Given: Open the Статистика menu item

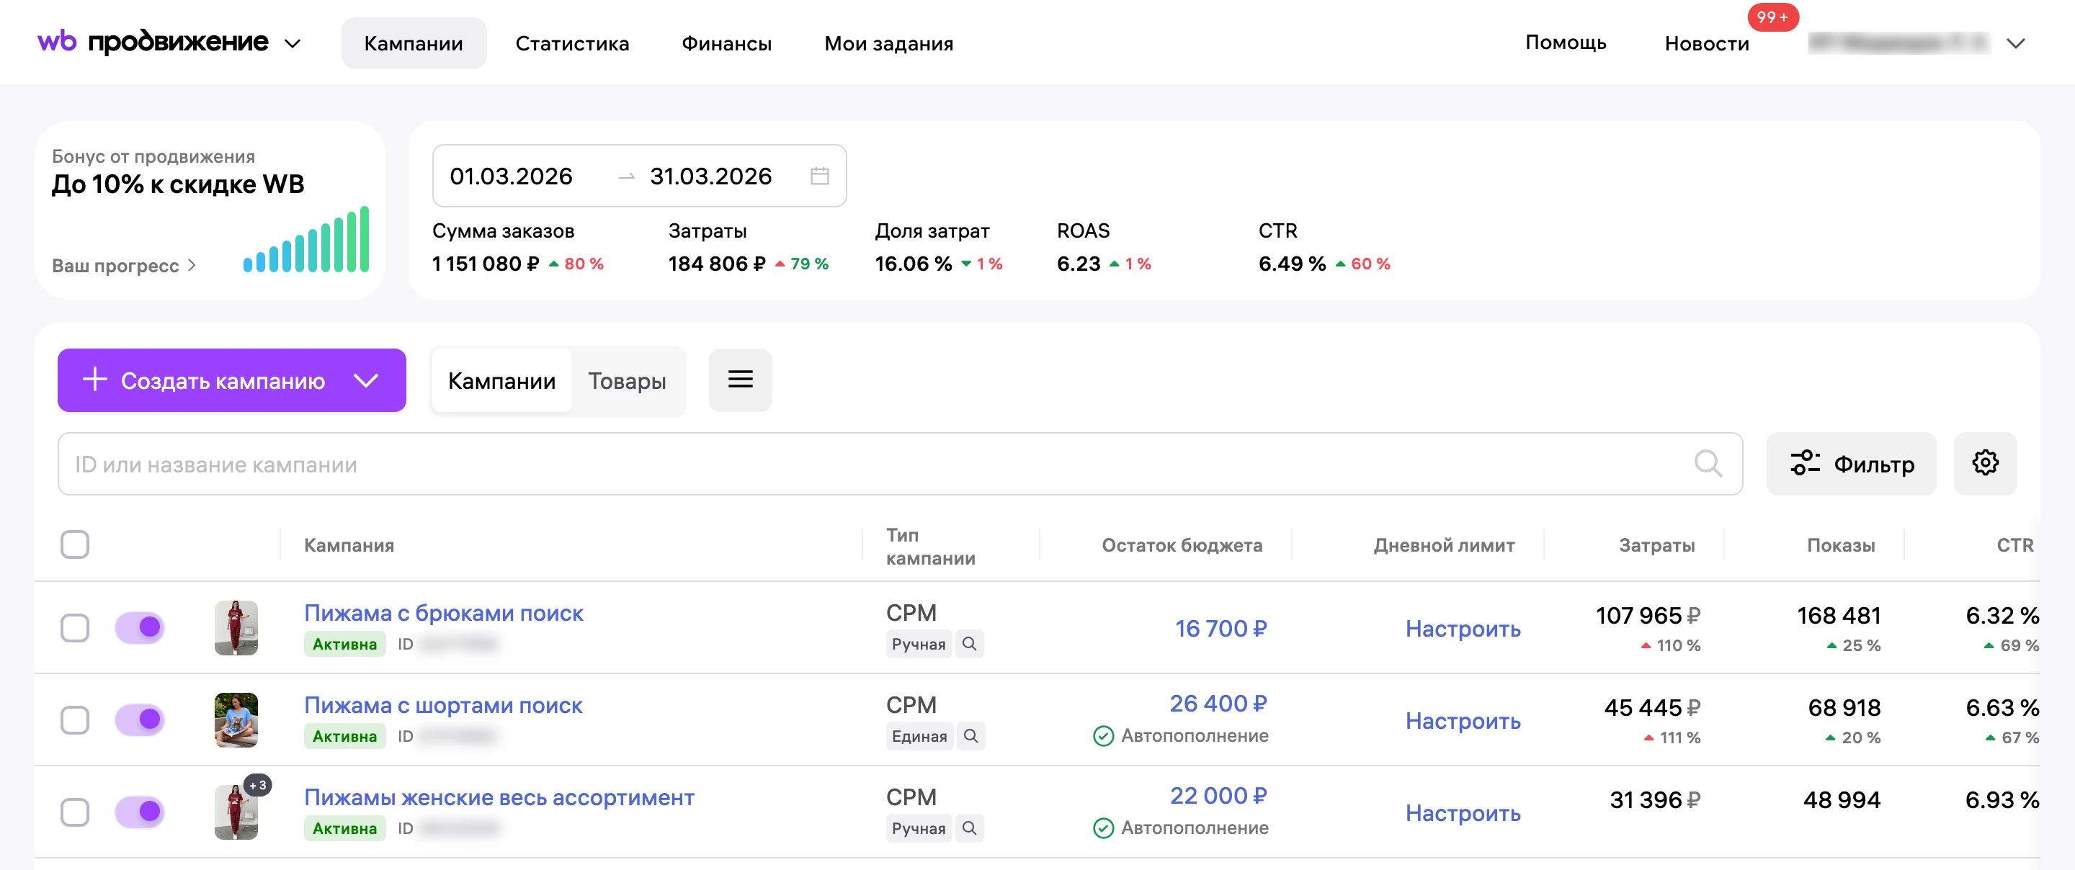Looking at the screenshot, I should click(x=572, y=43).
